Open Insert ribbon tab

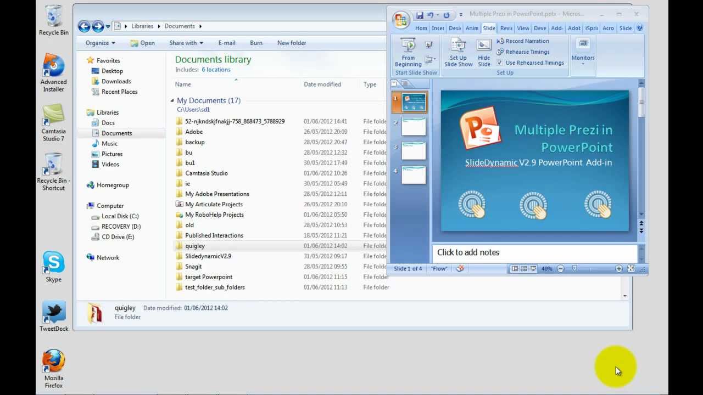tap(438, 28)
